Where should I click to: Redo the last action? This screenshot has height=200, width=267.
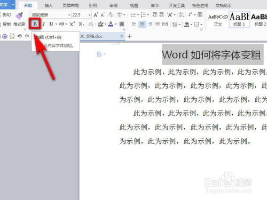point(27,36)
